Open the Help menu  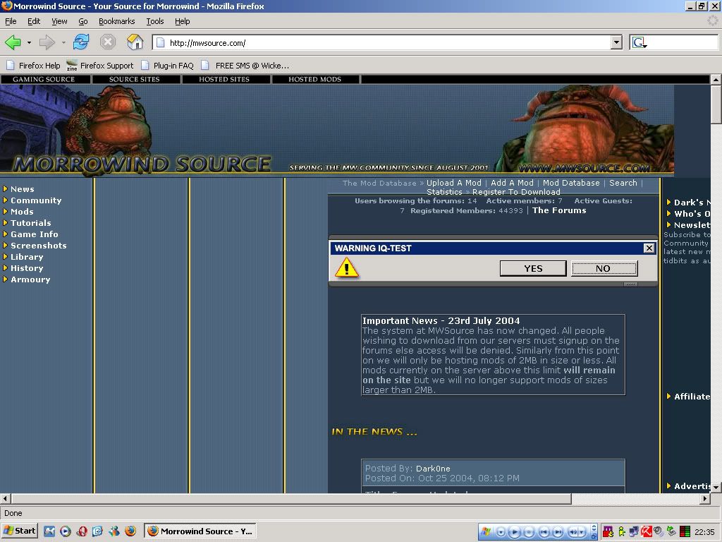[x=182, y=21]
